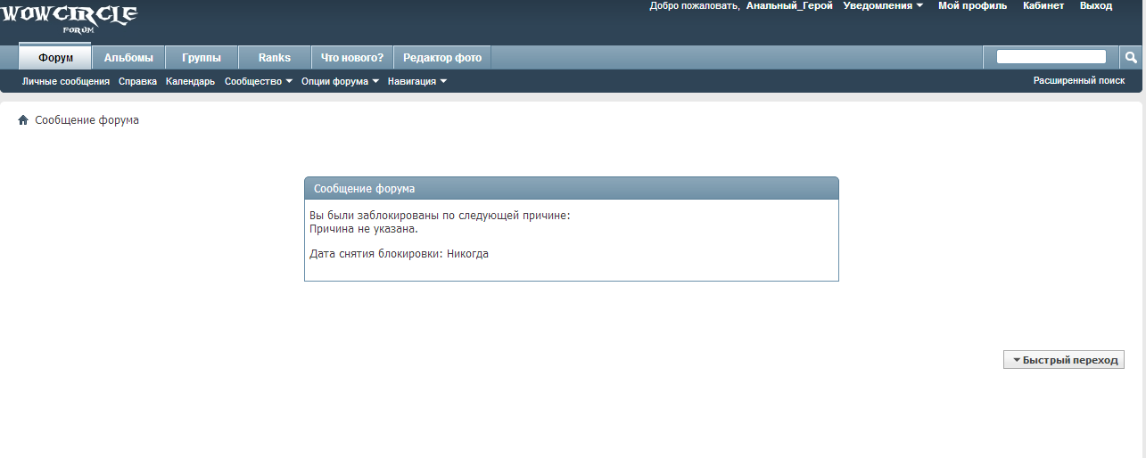
Task: Open Мой профиль link
Action: tap(973, 5)
